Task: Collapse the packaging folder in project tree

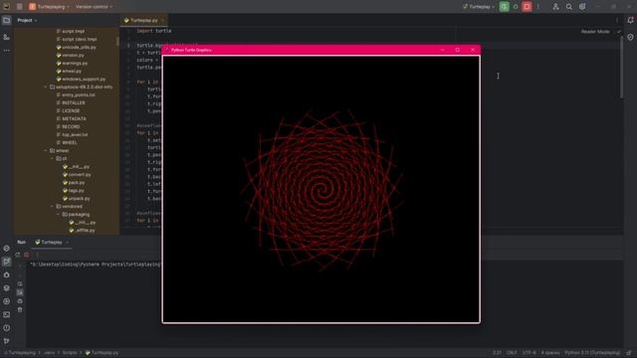Action: pos(59,215)
